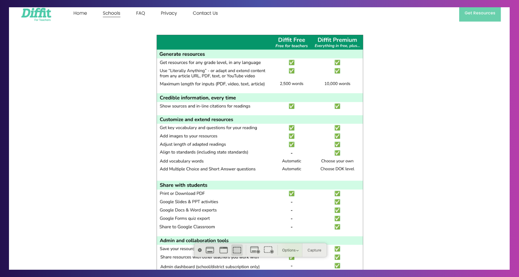This screenshot has width=519, height=277.
Task: Open the screenshot Options dropdown
Action: click(x=290, y=250)
